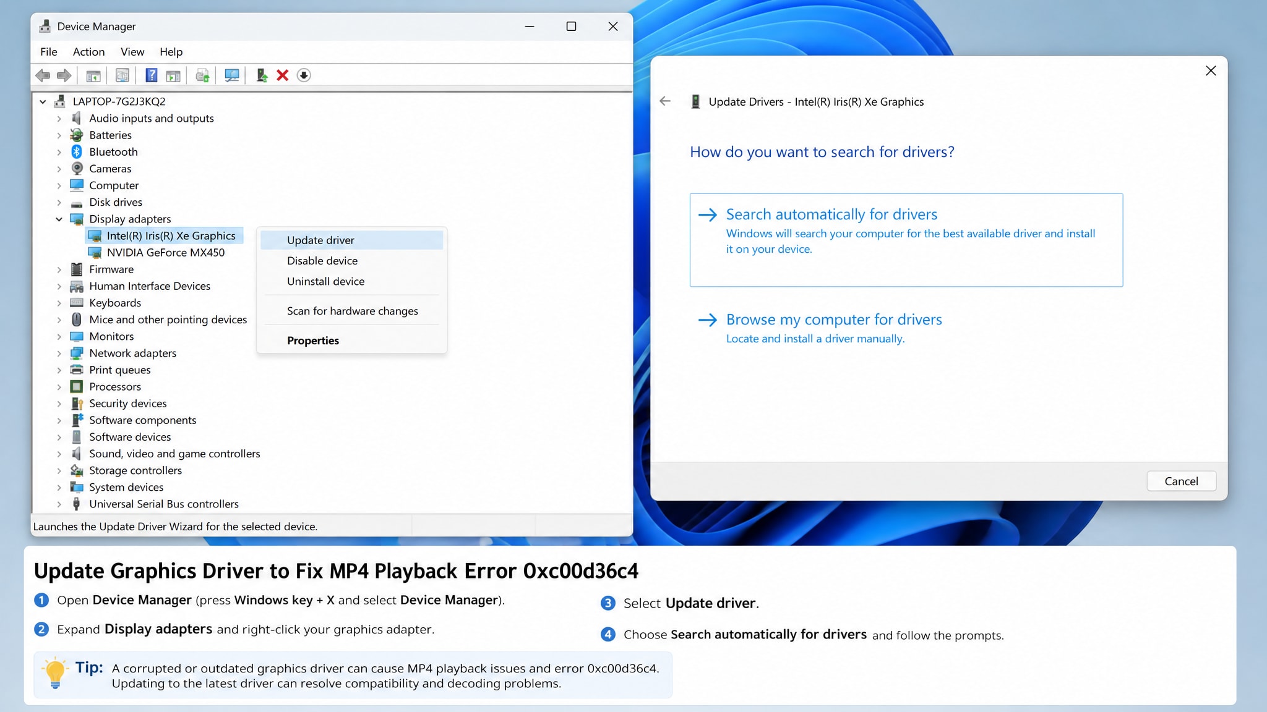Click the blue Help question-mark toolbar icon

[x=151, y=75]
